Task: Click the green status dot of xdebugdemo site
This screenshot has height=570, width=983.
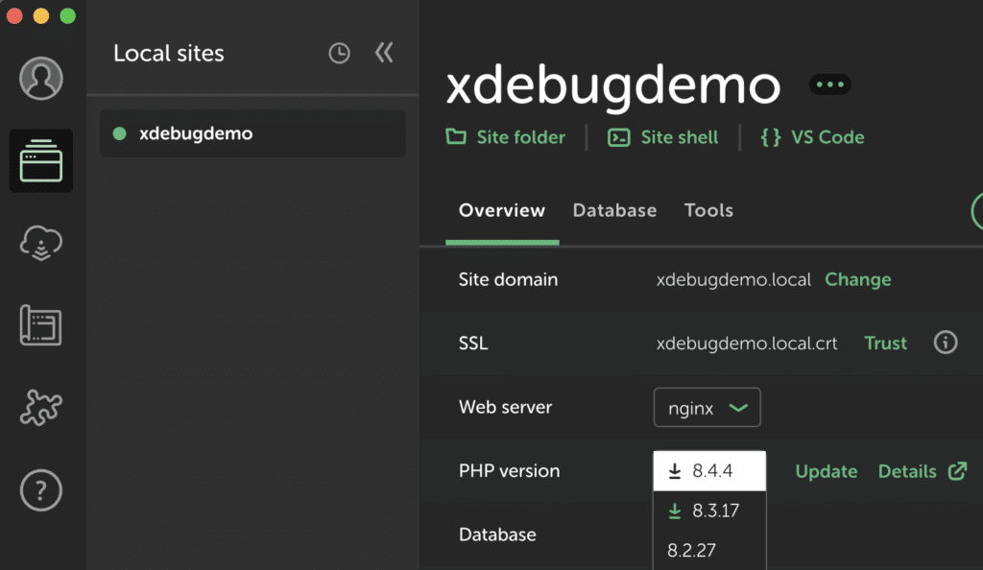Action: click(119, 133)
